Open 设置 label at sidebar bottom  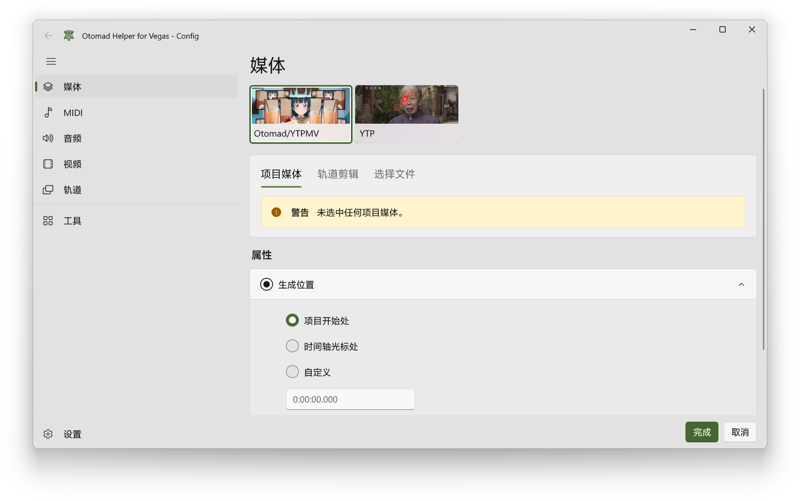(x=72, y=434)
